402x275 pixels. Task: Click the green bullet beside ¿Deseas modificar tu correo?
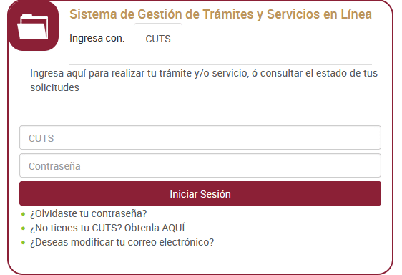(x=24, y=243)
